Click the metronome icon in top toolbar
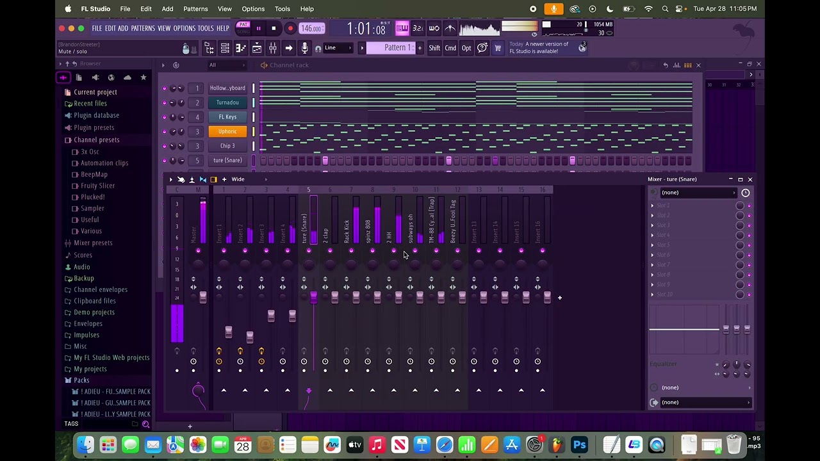Screen dimensions: 820x461 tap(450, 28)
